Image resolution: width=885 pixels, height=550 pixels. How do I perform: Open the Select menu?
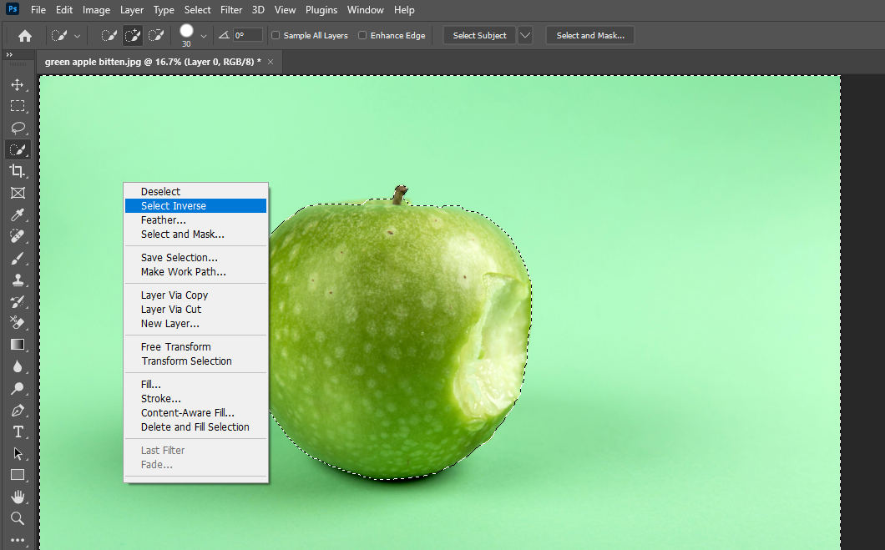click(197, 10)
